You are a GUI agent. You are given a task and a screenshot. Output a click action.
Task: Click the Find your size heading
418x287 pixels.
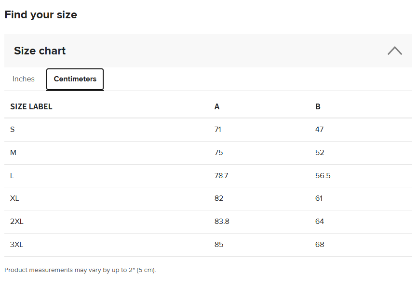41,14
